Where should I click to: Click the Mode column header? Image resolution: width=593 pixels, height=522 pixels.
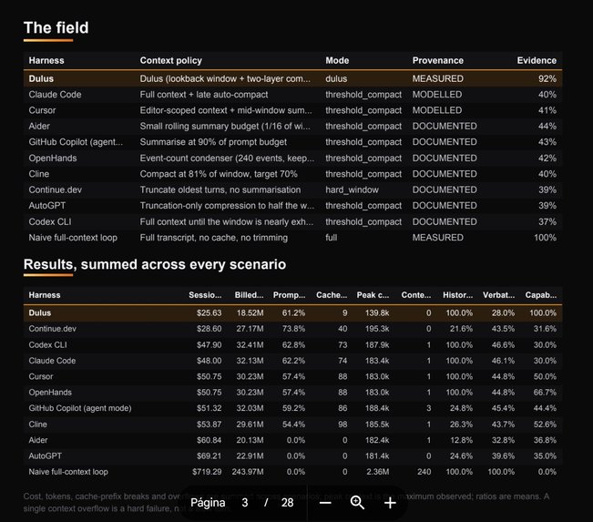337,60
